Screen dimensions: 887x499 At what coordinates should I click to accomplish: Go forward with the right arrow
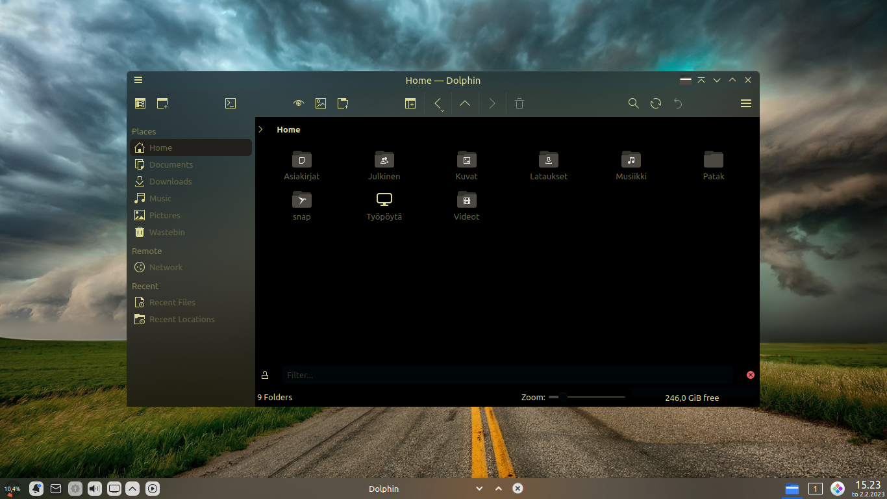[x=492, y=103]
